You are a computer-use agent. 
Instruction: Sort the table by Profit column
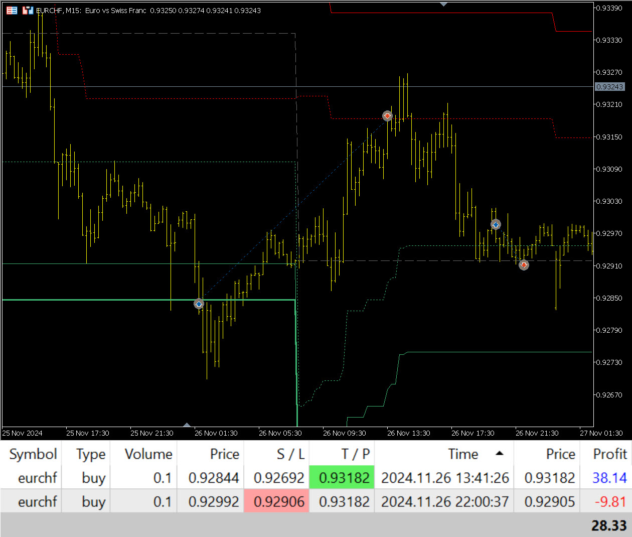[609, 454]
